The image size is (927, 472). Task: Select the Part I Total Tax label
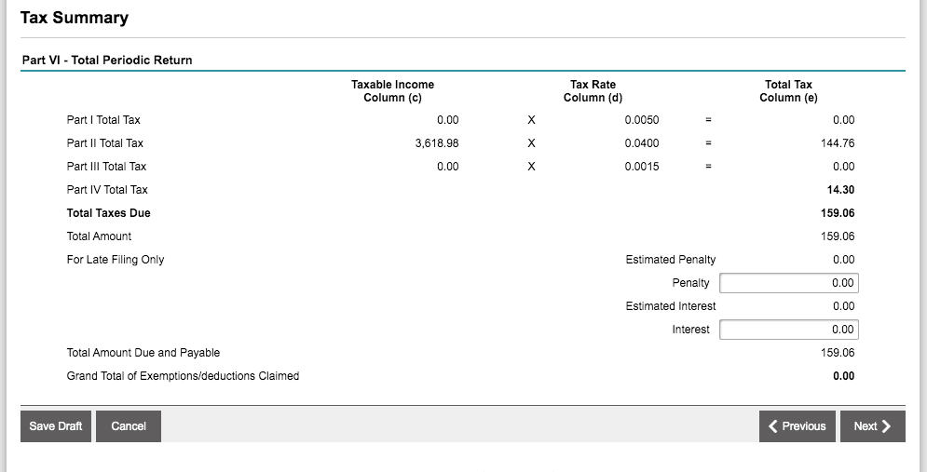103,120
